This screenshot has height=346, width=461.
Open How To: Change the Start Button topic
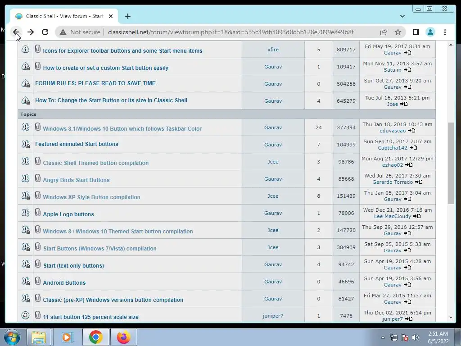click(x=111, y=100)
